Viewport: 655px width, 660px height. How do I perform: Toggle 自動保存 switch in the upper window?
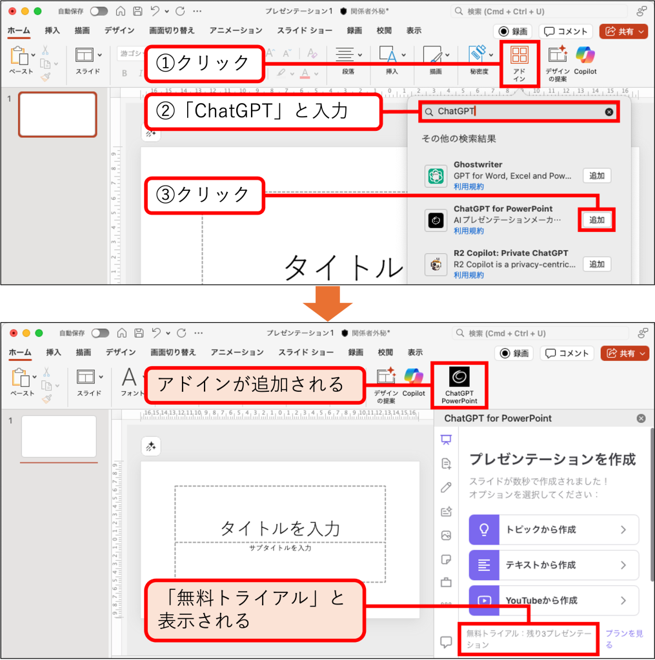click(x=99, y=12)
